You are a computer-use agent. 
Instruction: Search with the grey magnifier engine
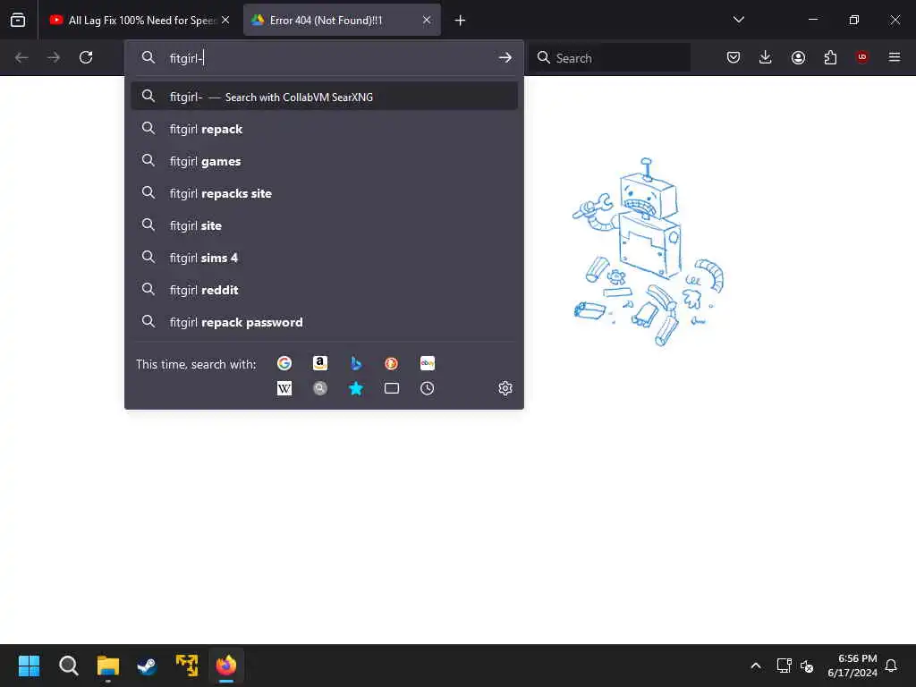tap(320, 388)
